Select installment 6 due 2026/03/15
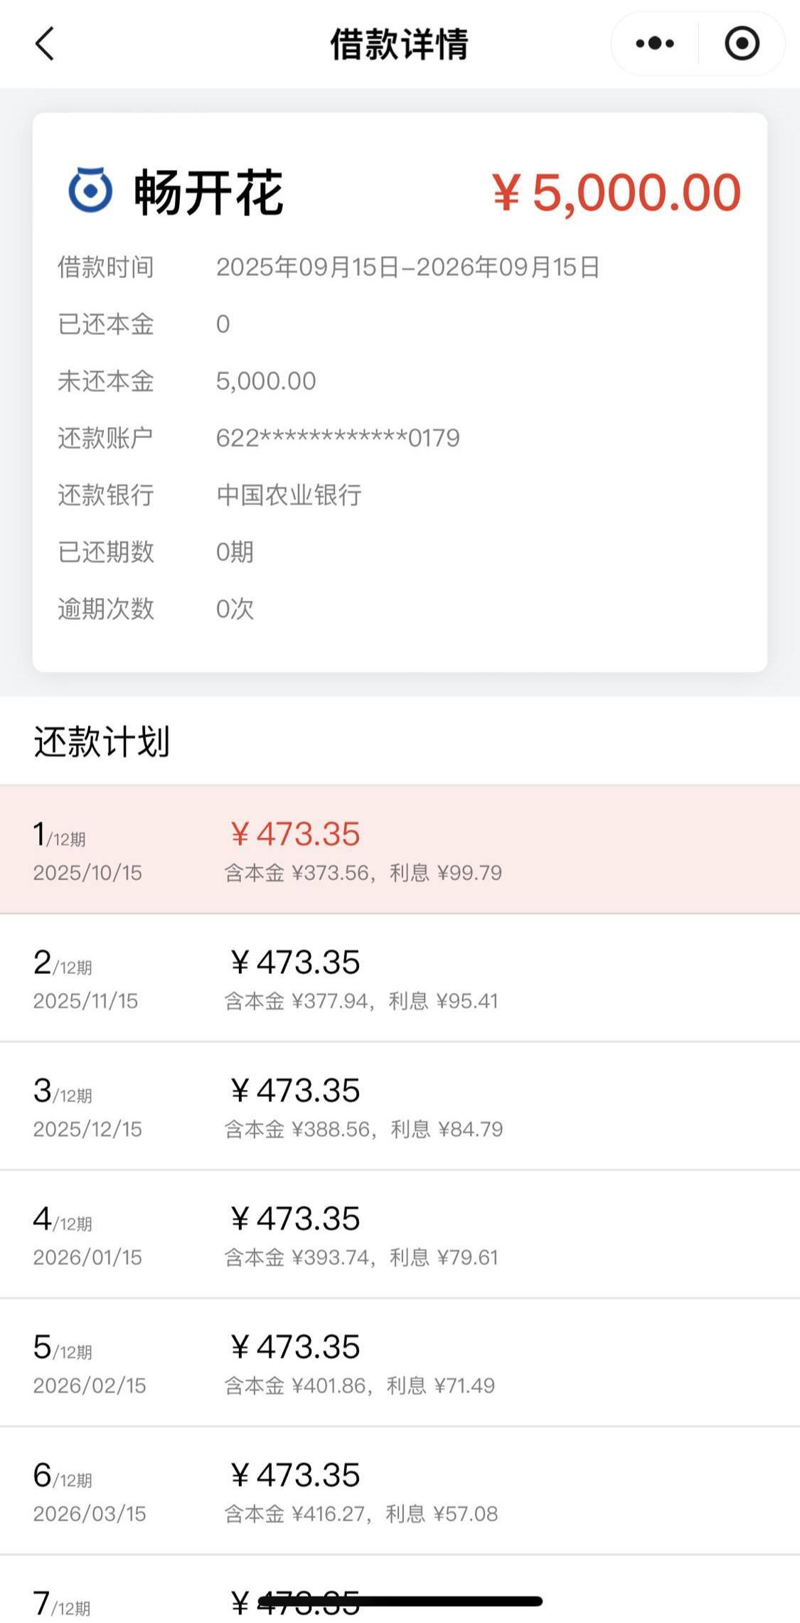The image size is (800, 1623). coord(400,1491)
